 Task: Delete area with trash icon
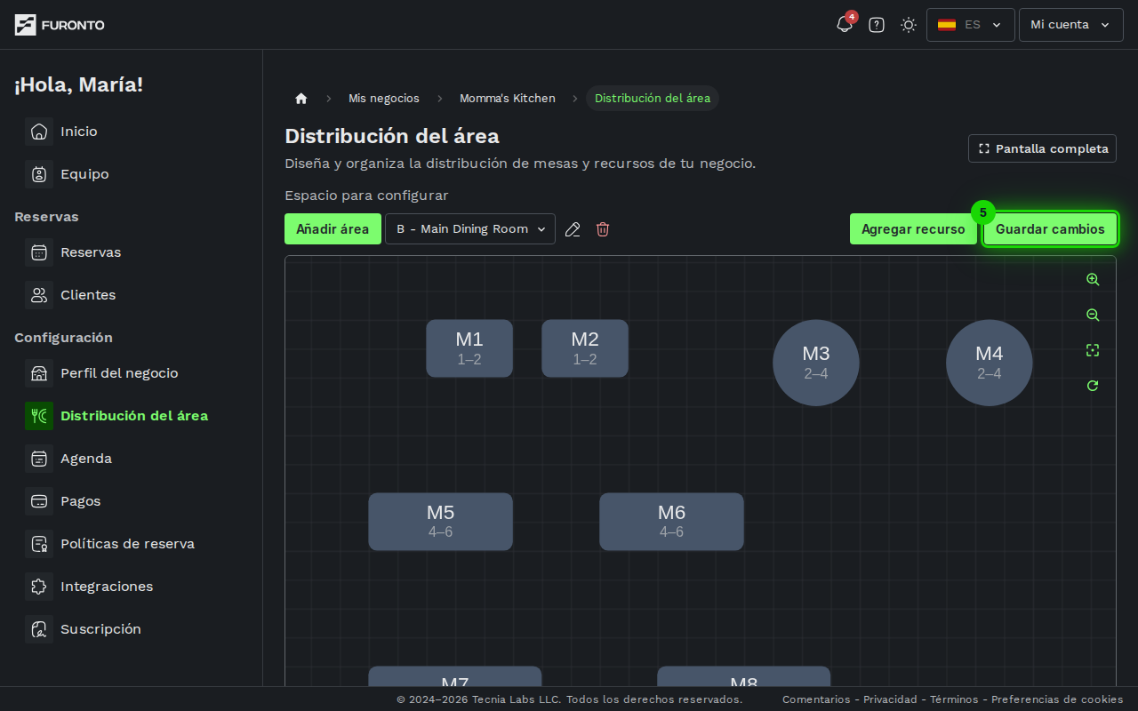click(603, 229)
